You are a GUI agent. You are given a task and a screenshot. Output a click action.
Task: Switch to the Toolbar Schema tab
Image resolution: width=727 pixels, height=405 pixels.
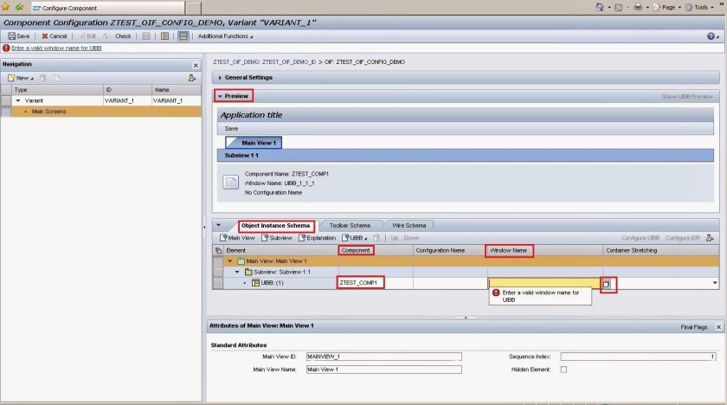(350, 225)
